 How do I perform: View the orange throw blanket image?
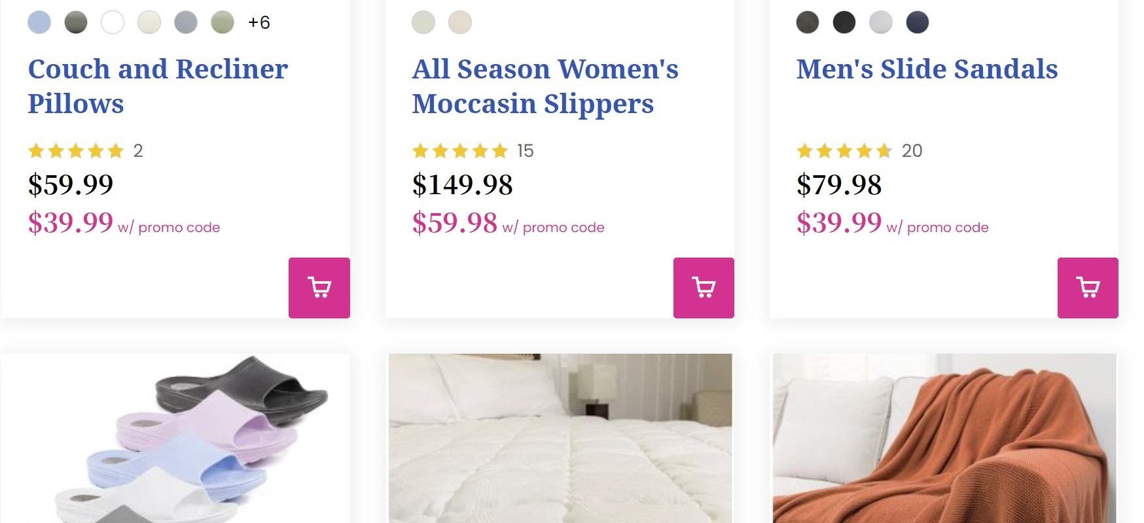pos(944,438)
